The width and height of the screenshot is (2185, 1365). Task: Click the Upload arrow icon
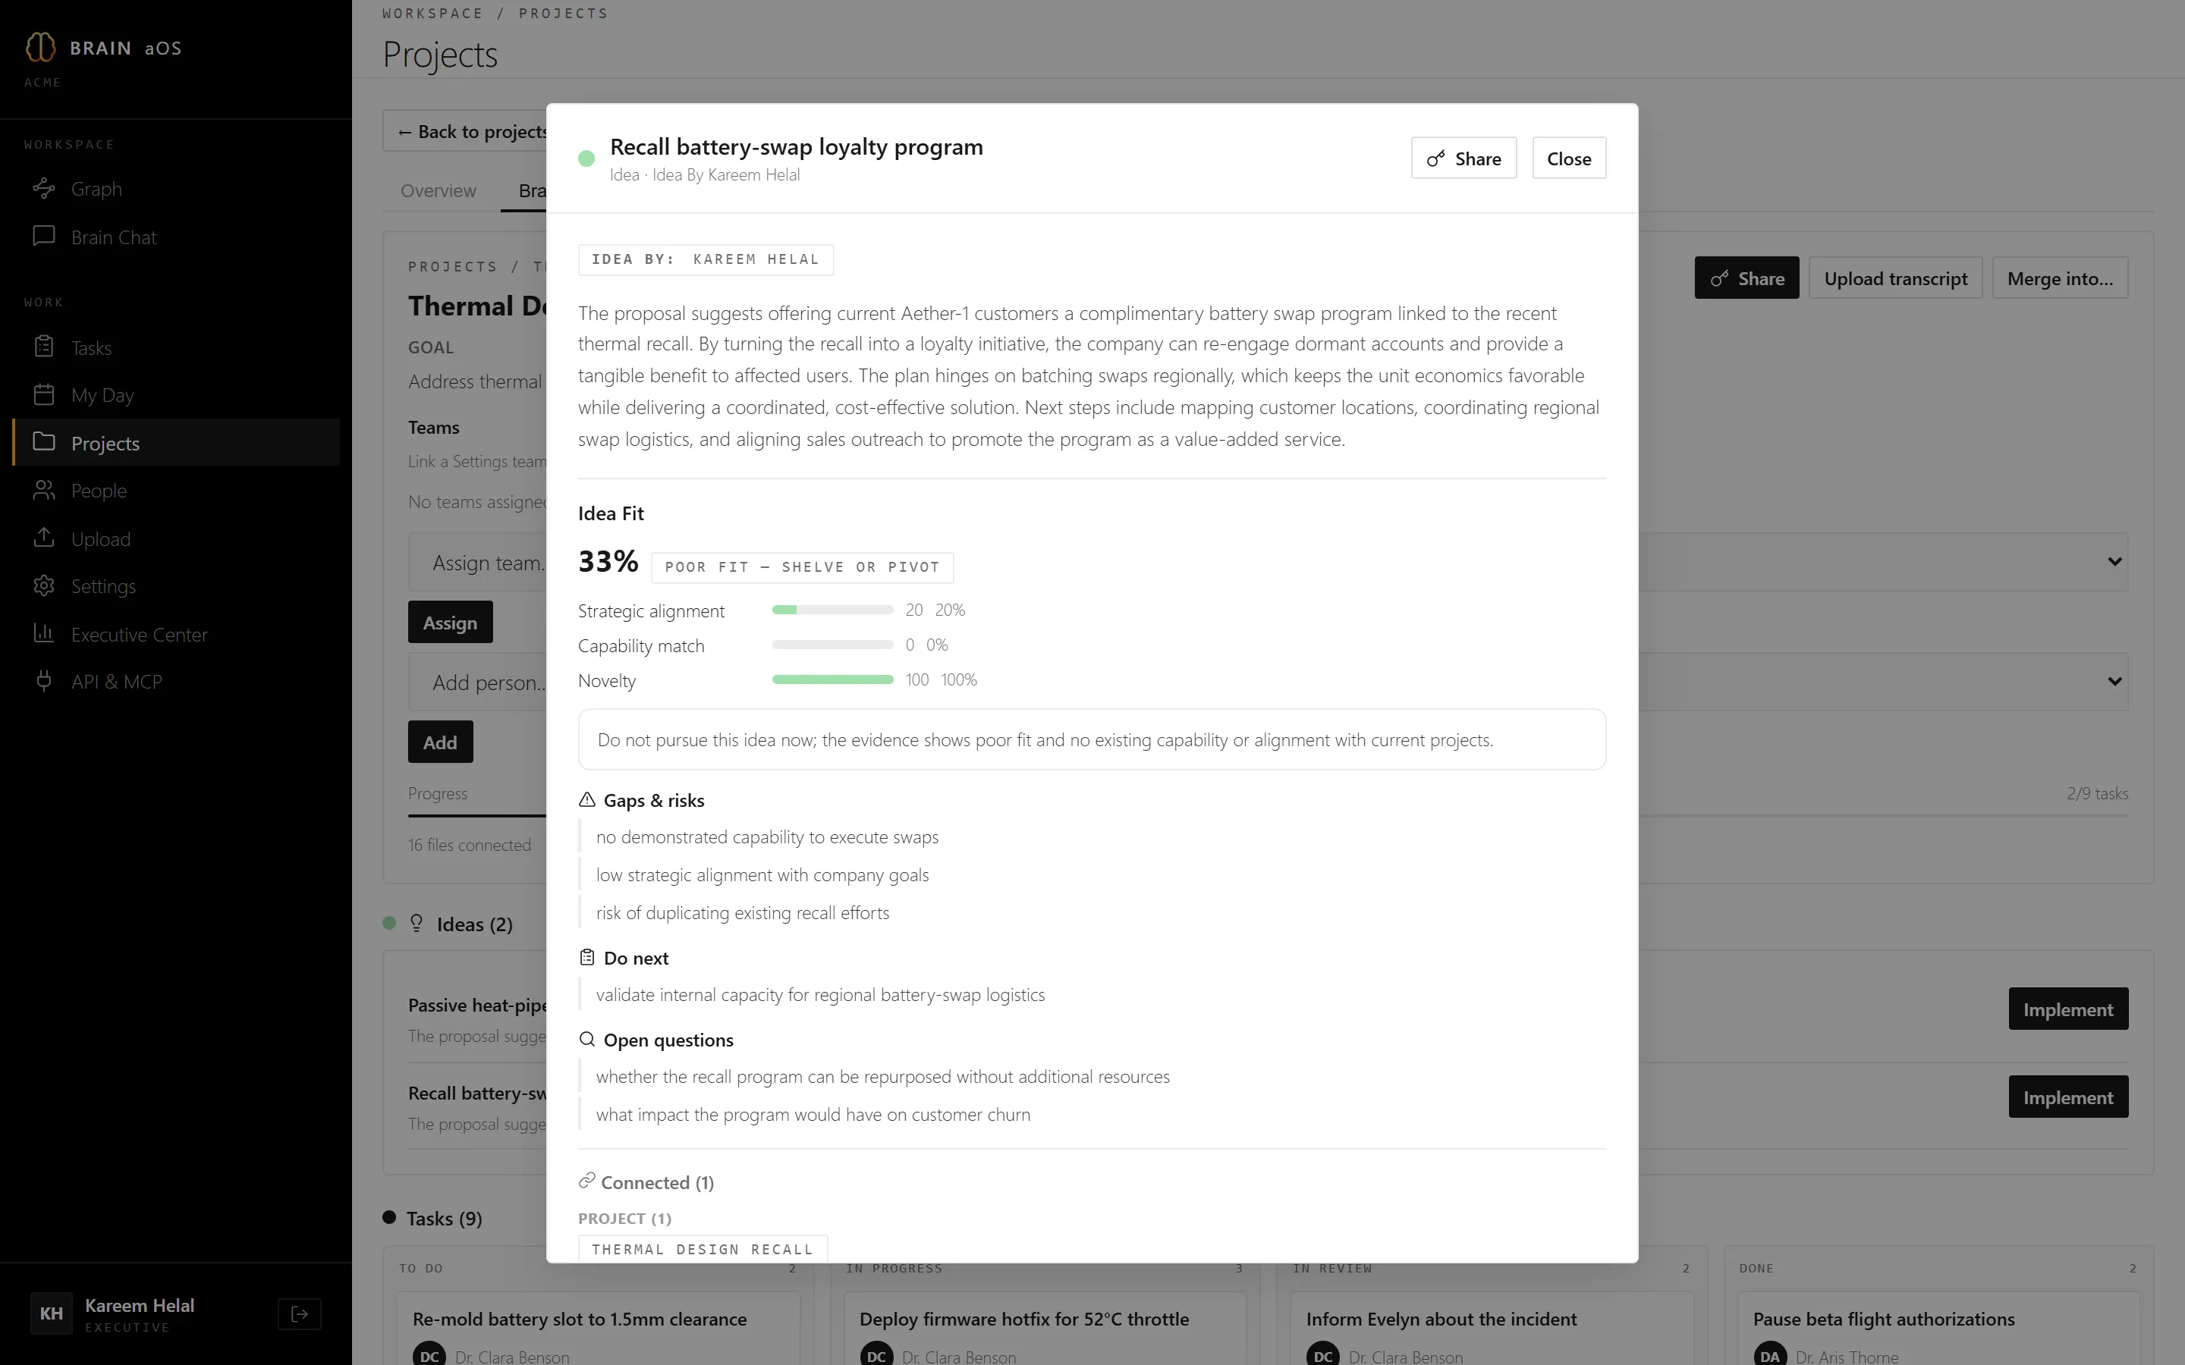coord(43,538)
